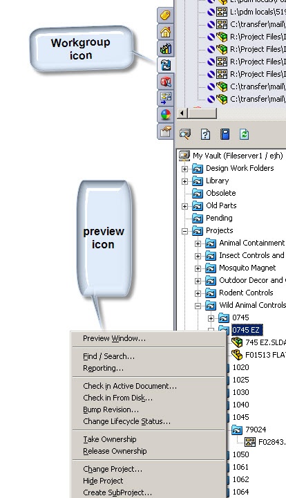
Task: Click the horizontal scrollbar thumb
Action: [202, 113]
